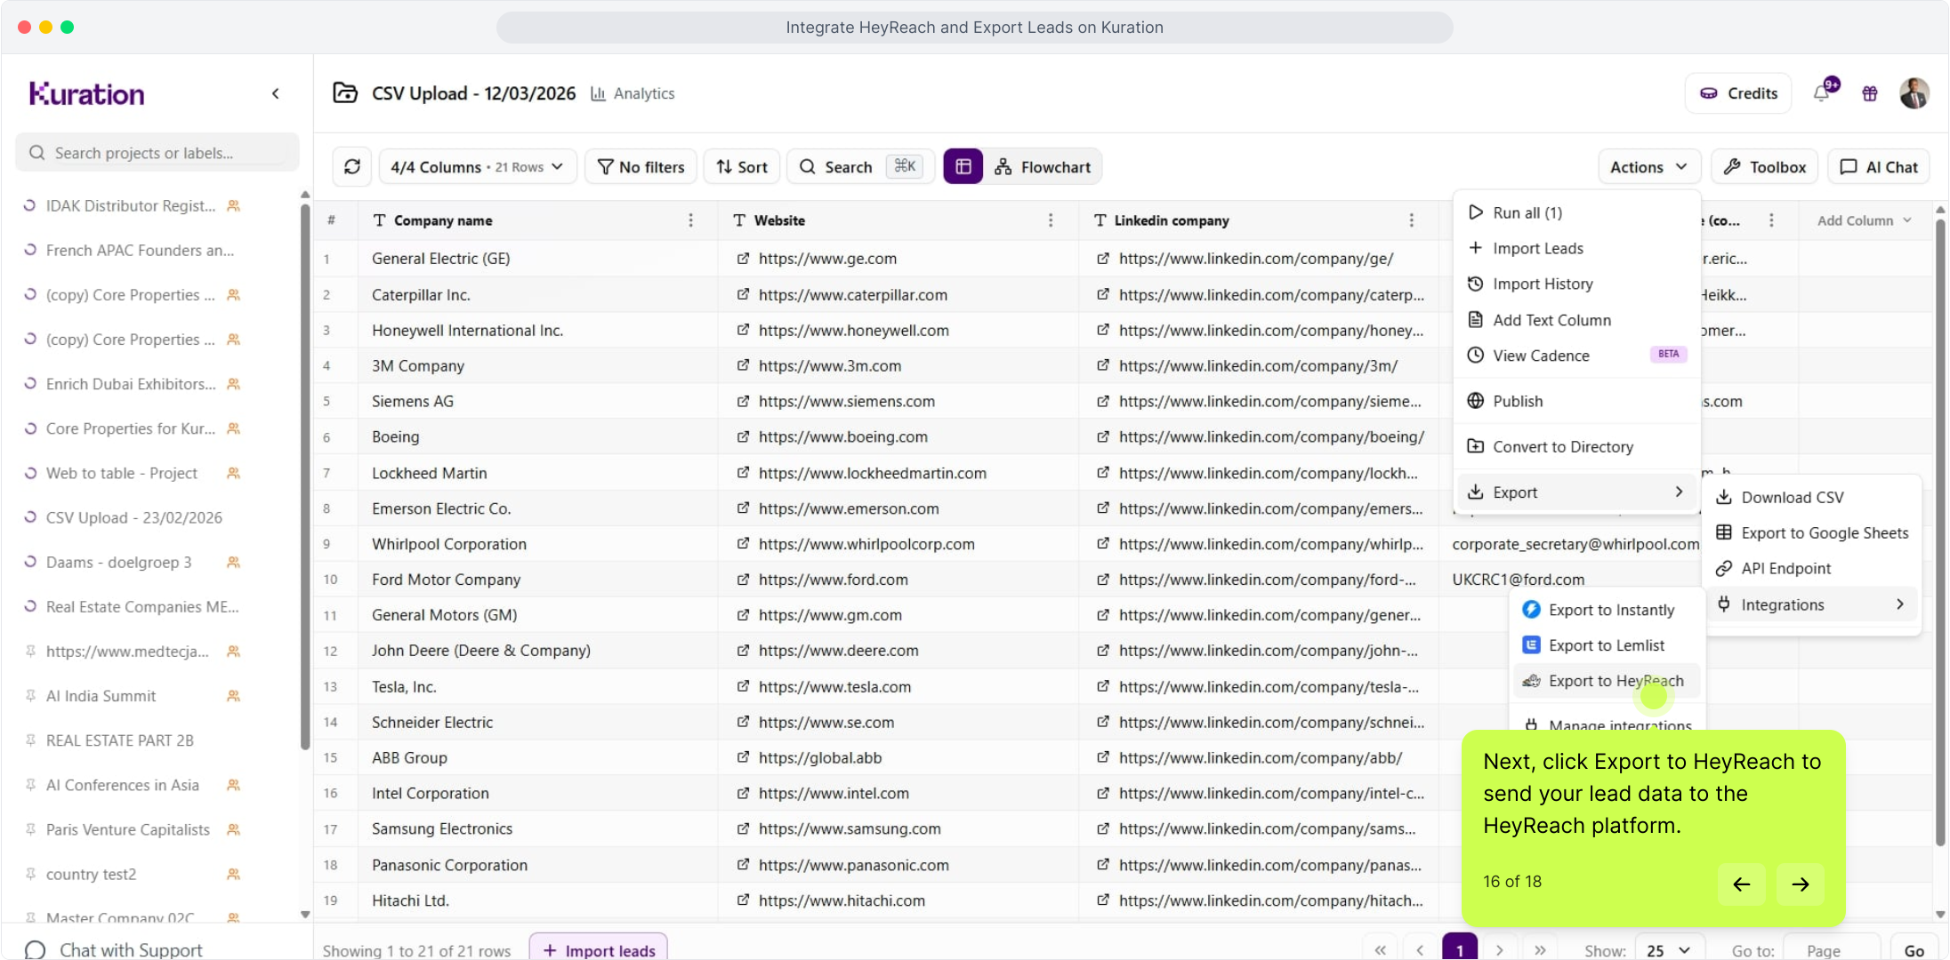The image size is (1950, 960).
Task: Open French APAC Founders project
Action: (x=140, y=250)
